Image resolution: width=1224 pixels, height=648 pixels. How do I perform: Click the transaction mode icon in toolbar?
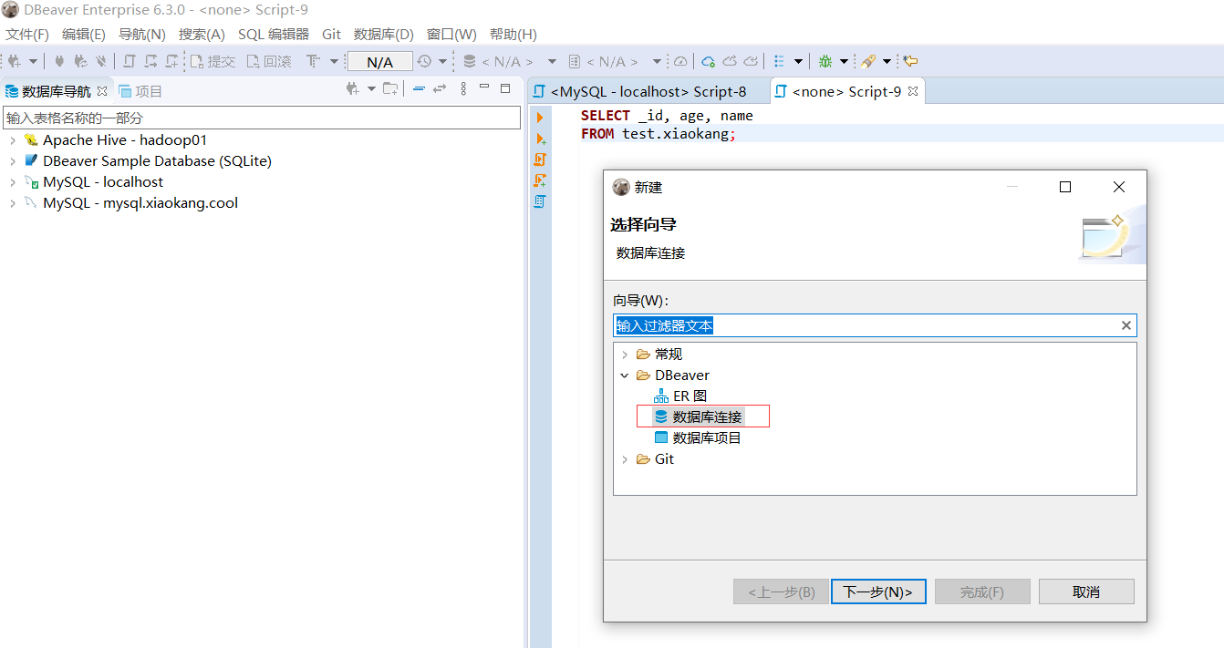point(313,61)
